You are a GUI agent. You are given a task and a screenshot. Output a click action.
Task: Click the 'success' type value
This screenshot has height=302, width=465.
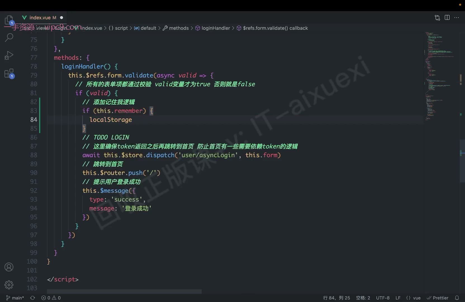click(x=127, y=199)
